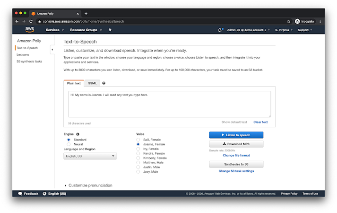Image resolution: width=337 pixels, height=213 pixels.
Task: Bookmark page with star icon
Action: (288, 21)
